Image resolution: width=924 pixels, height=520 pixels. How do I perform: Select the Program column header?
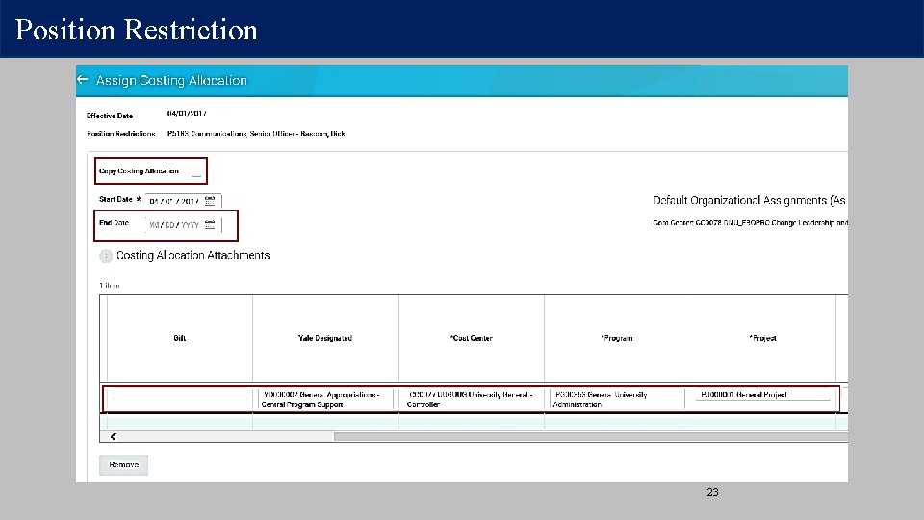(617, 338)
